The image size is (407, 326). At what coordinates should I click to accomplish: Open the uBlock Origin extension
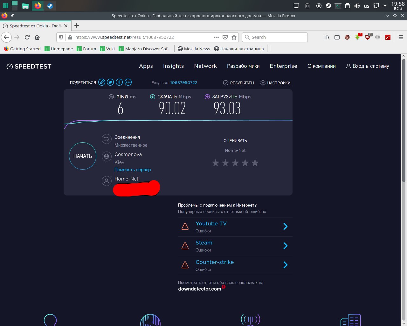tap(368, 37)
